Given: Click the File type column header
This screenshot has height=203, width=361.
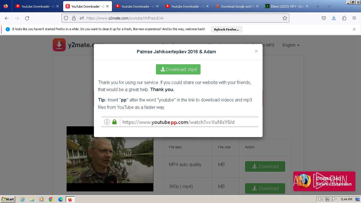Looking at the screenshot, I should point(175,147).
